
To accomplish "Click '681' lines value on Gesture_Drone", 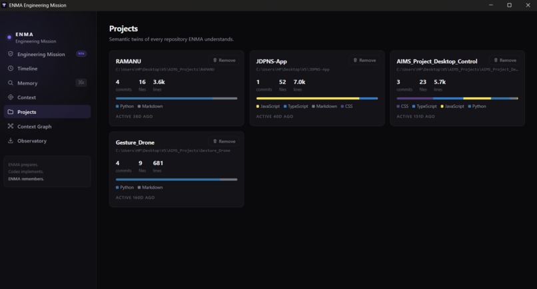I will click(x=158, y=163).
